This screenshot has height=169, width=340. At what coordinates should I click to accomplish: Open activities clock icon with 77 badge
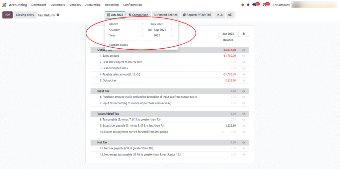(265, 5)
